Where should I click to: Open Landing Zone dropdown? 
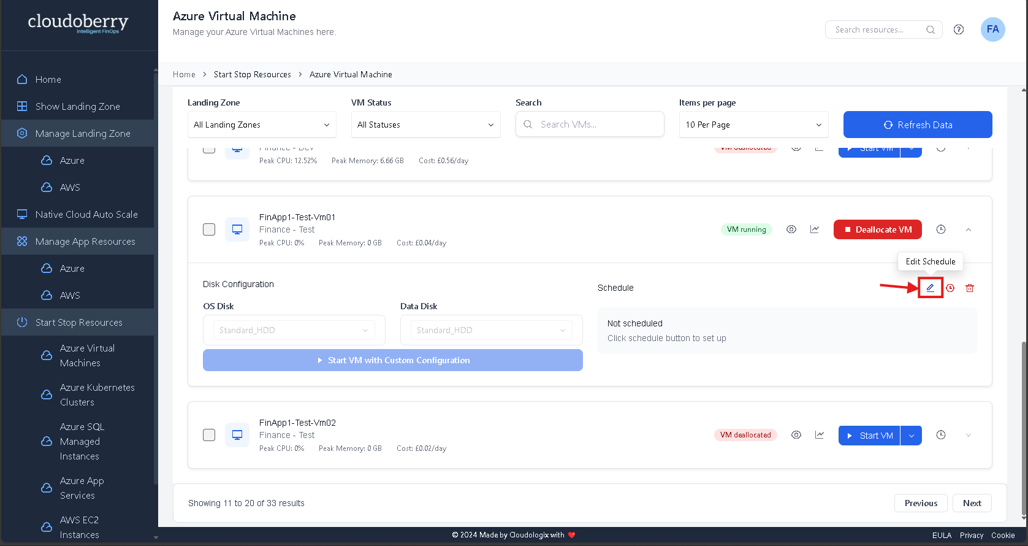tap(262, 125)
